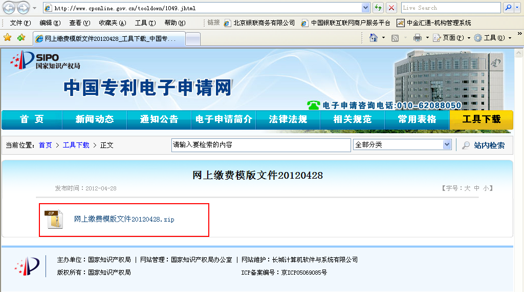Go to the 新闻动态 navigation tab
The width and height of the screenshot is (524, 292).
[95, 119]
